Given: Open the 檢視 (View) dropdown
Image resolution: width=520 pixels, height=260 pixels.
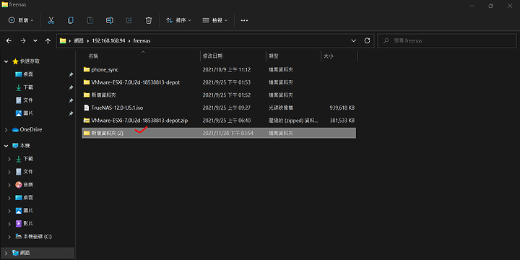Looking at the screenshot, I should [x=215, y=20].
